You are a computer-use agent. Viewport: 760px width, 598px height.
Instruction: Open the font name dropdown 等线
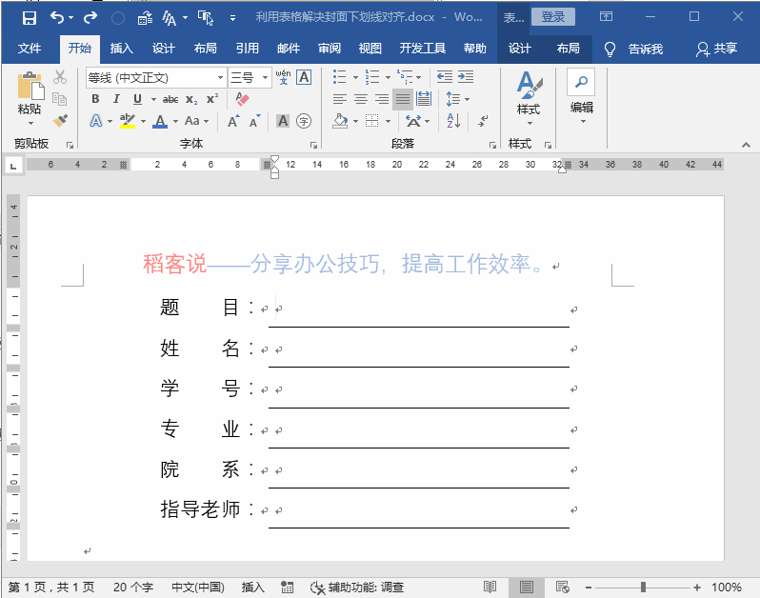[220, 77]
